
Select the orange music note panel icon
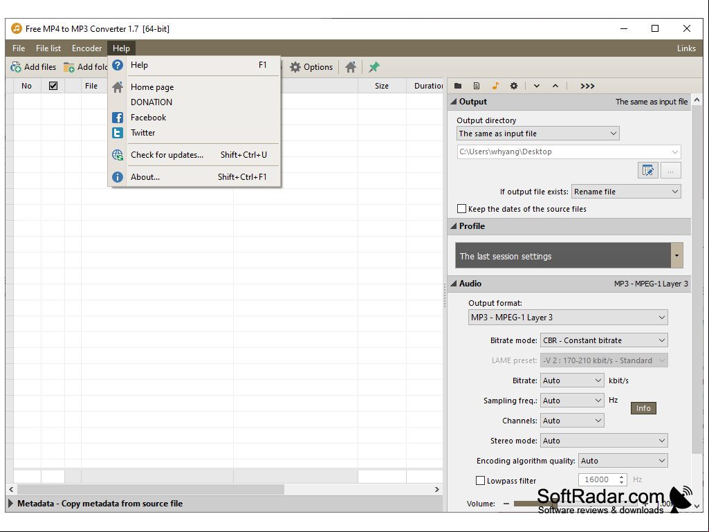(x=495, y=86)
